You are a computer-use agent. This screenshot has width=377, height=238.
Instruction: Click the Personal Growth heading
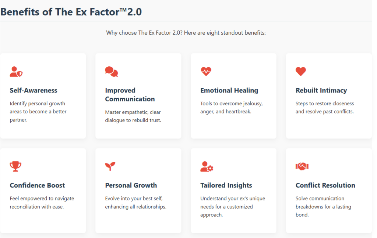coord(131,185)
